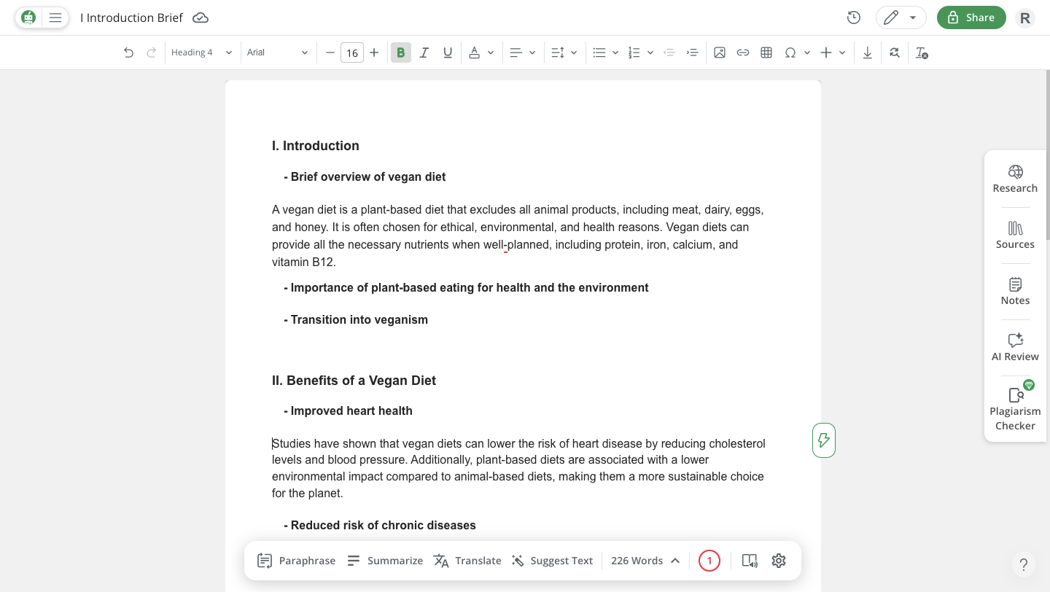1050x592 pixels.
Task: Click the download export icon
Action: point(868,52)
